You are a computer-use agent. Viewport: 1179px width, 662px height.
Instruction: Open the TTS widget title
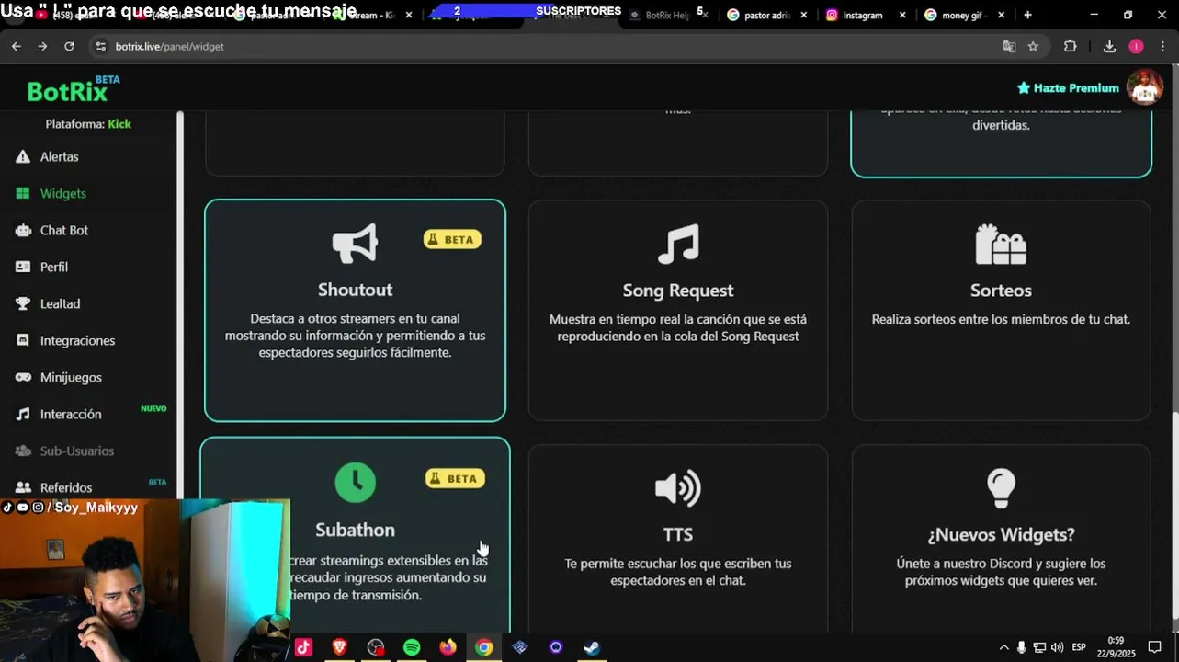(678, 534)
